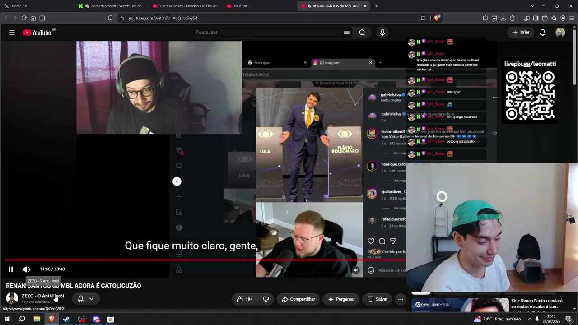
Task: Open the Criar create menu
Action: 521,32
